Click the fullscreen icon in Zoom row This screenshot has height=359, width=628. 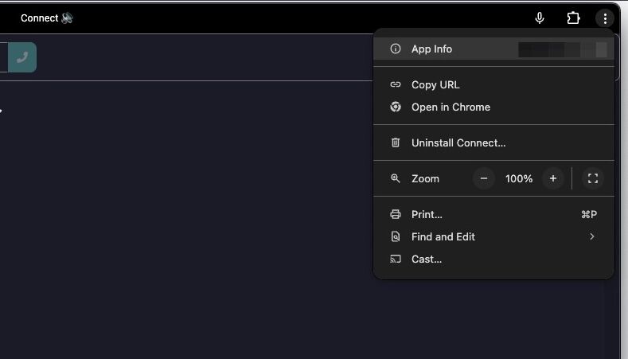pyautogui.click(x=592, y=178)
